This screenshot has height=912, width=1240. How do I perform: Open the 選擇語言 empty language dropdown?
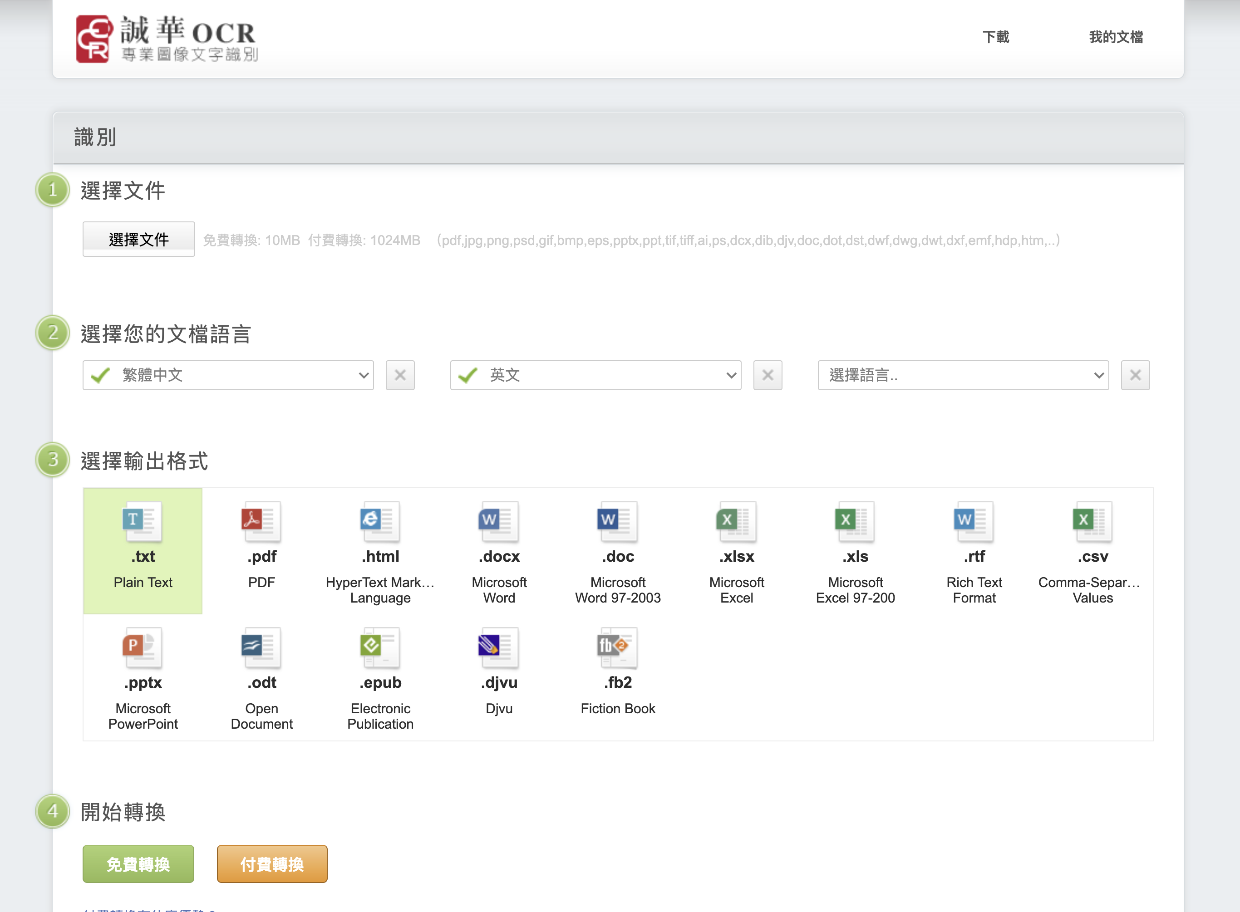(963, 375)
